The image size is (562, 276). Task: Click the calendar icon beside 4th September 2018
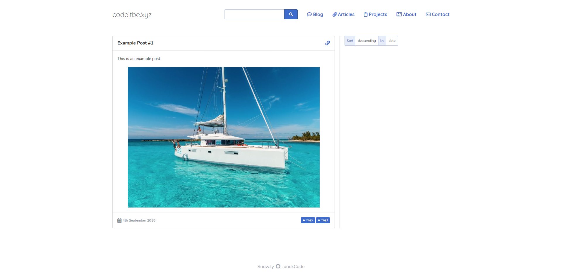119,220
